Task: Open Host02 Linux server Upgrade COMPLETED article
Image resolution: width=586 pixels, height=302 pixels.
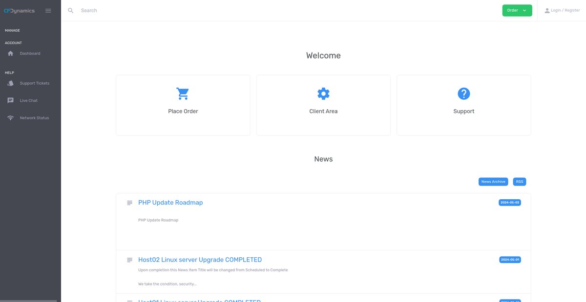Action: [x=200, y=260]
